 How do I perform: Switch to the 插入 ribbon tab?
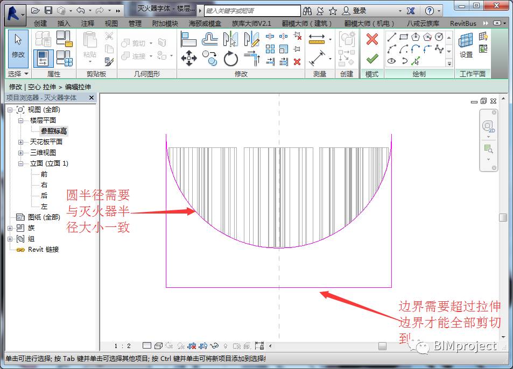click(x=64, y=23)
